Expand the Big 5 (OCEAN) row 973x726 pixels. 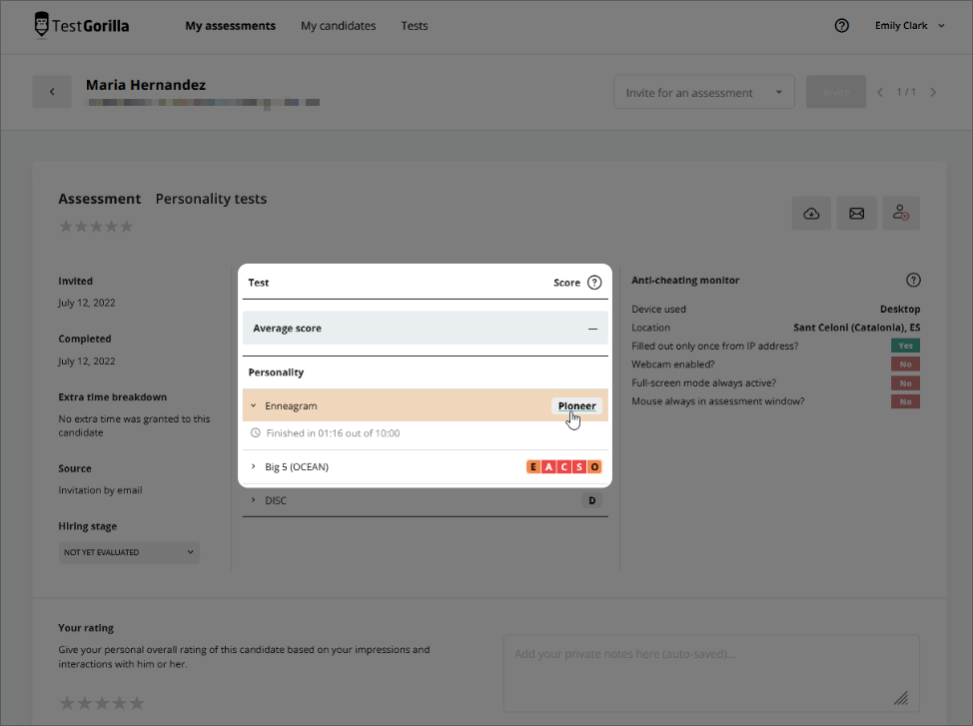[253, 466]
